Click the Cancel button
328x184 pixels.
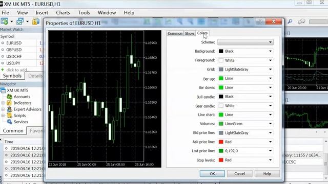point(239,174)
